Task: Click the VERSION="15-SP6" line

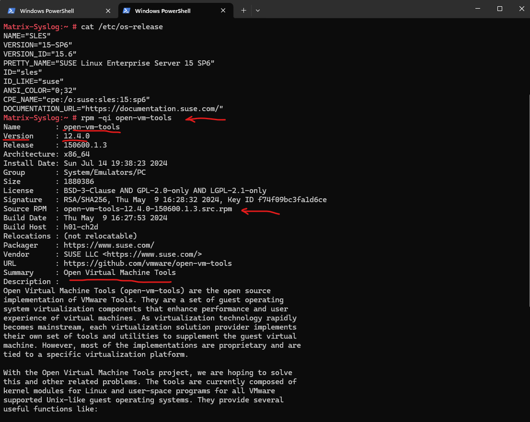Action: [38, 45]
